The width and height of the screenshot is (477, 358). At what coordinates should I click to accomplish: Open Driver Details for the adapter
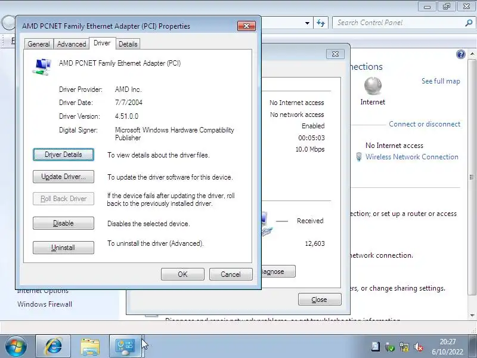point(63,155)
